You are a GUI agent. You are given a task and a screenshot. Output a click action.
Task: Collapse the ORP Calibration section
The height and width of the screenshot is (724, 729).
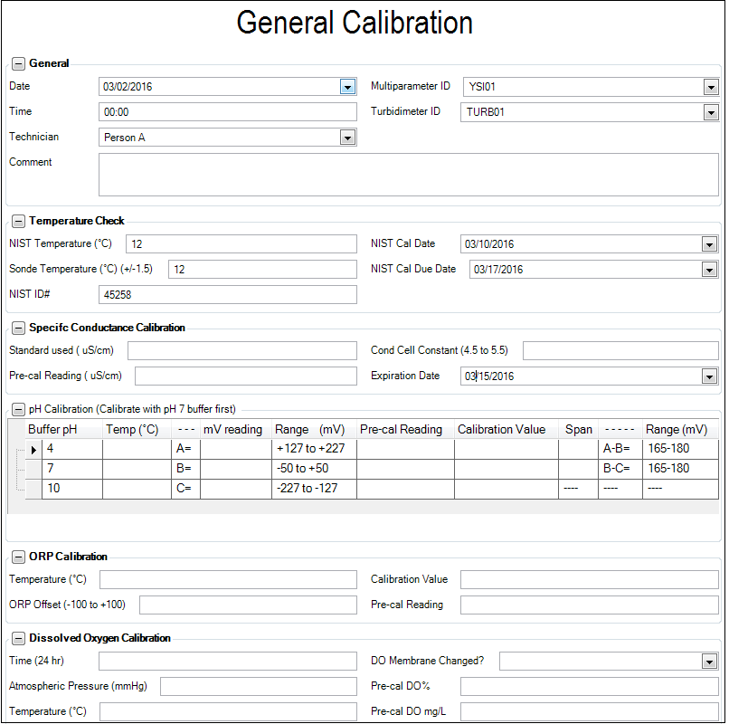pyautogui.click(x=18, y=557)
